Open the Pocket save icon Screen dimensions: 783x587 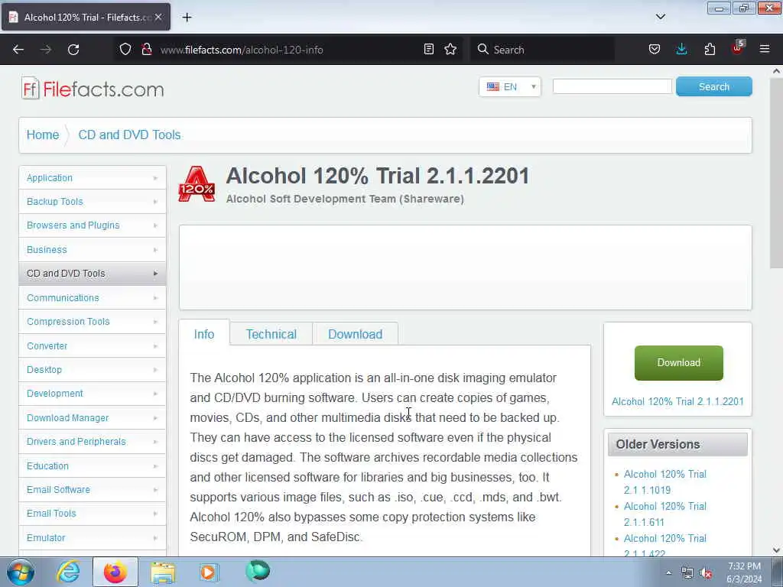(655, 50)
